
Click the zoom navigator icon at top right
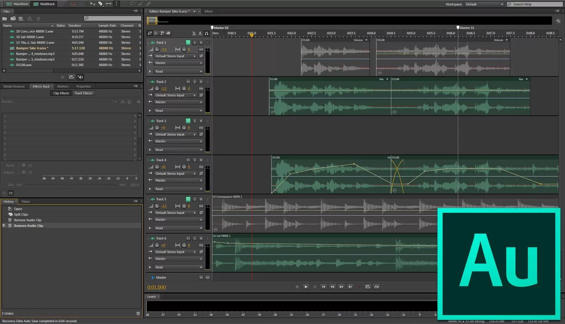(558, 21)
